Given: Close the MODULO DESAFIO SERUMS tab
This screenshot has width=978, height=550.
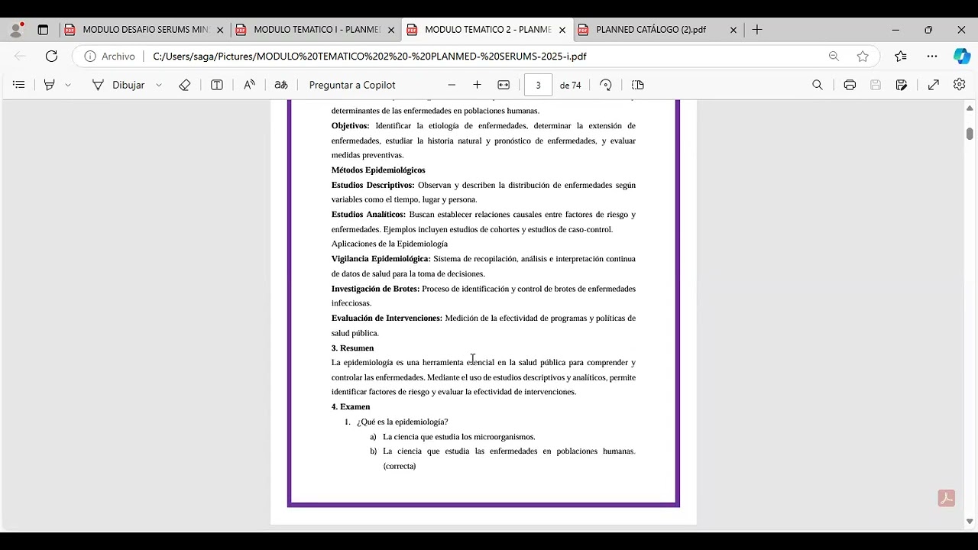Looking at the screenshot, I should (x=220, y=30).
